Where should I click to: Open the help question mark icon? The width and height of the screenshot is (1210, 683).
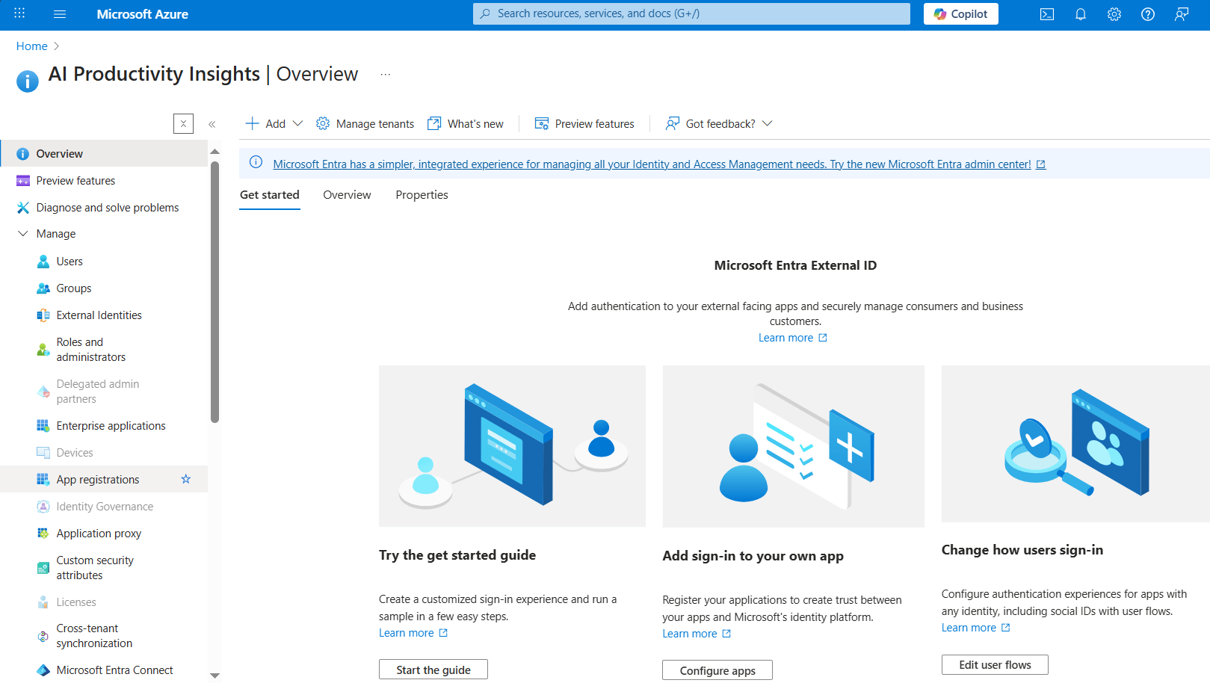1148,14
